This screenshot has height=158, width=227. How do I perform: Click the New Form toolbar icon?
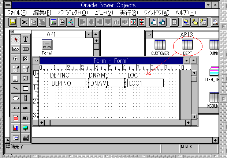pyautogui.click(x=54, y=22)
